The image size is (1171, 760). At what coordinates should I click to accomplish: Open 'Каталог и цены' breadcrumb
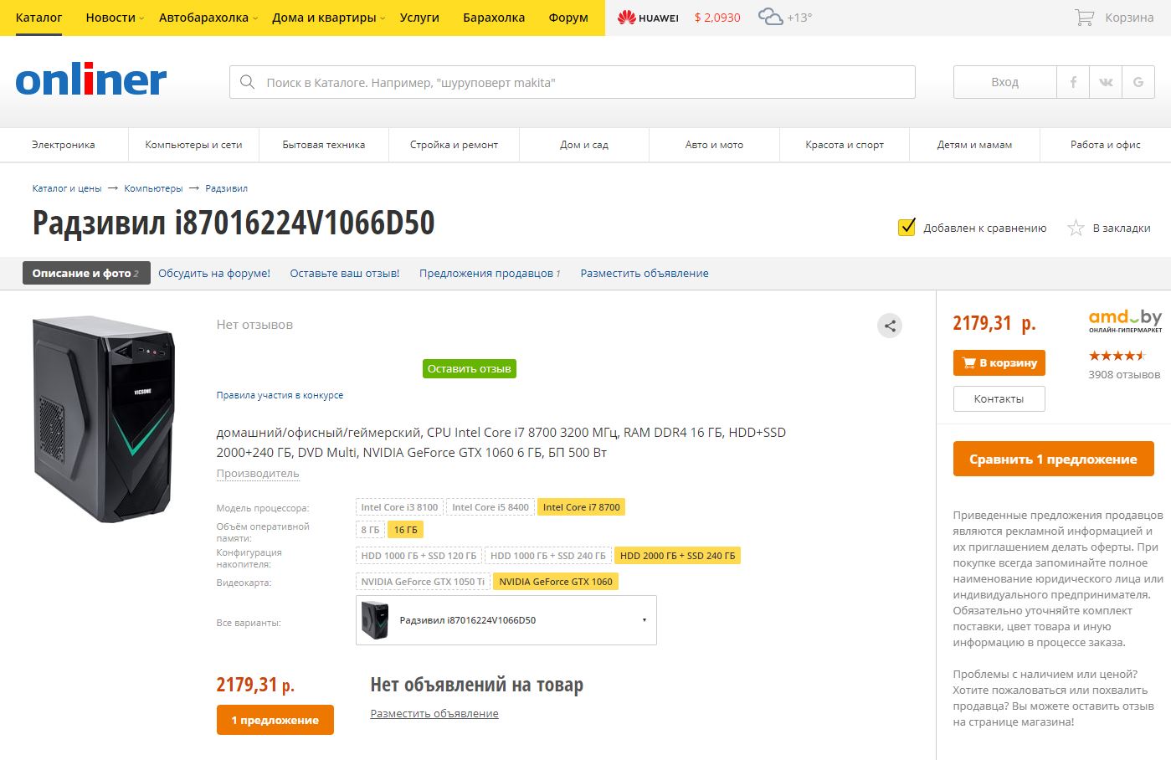[67, 188]
